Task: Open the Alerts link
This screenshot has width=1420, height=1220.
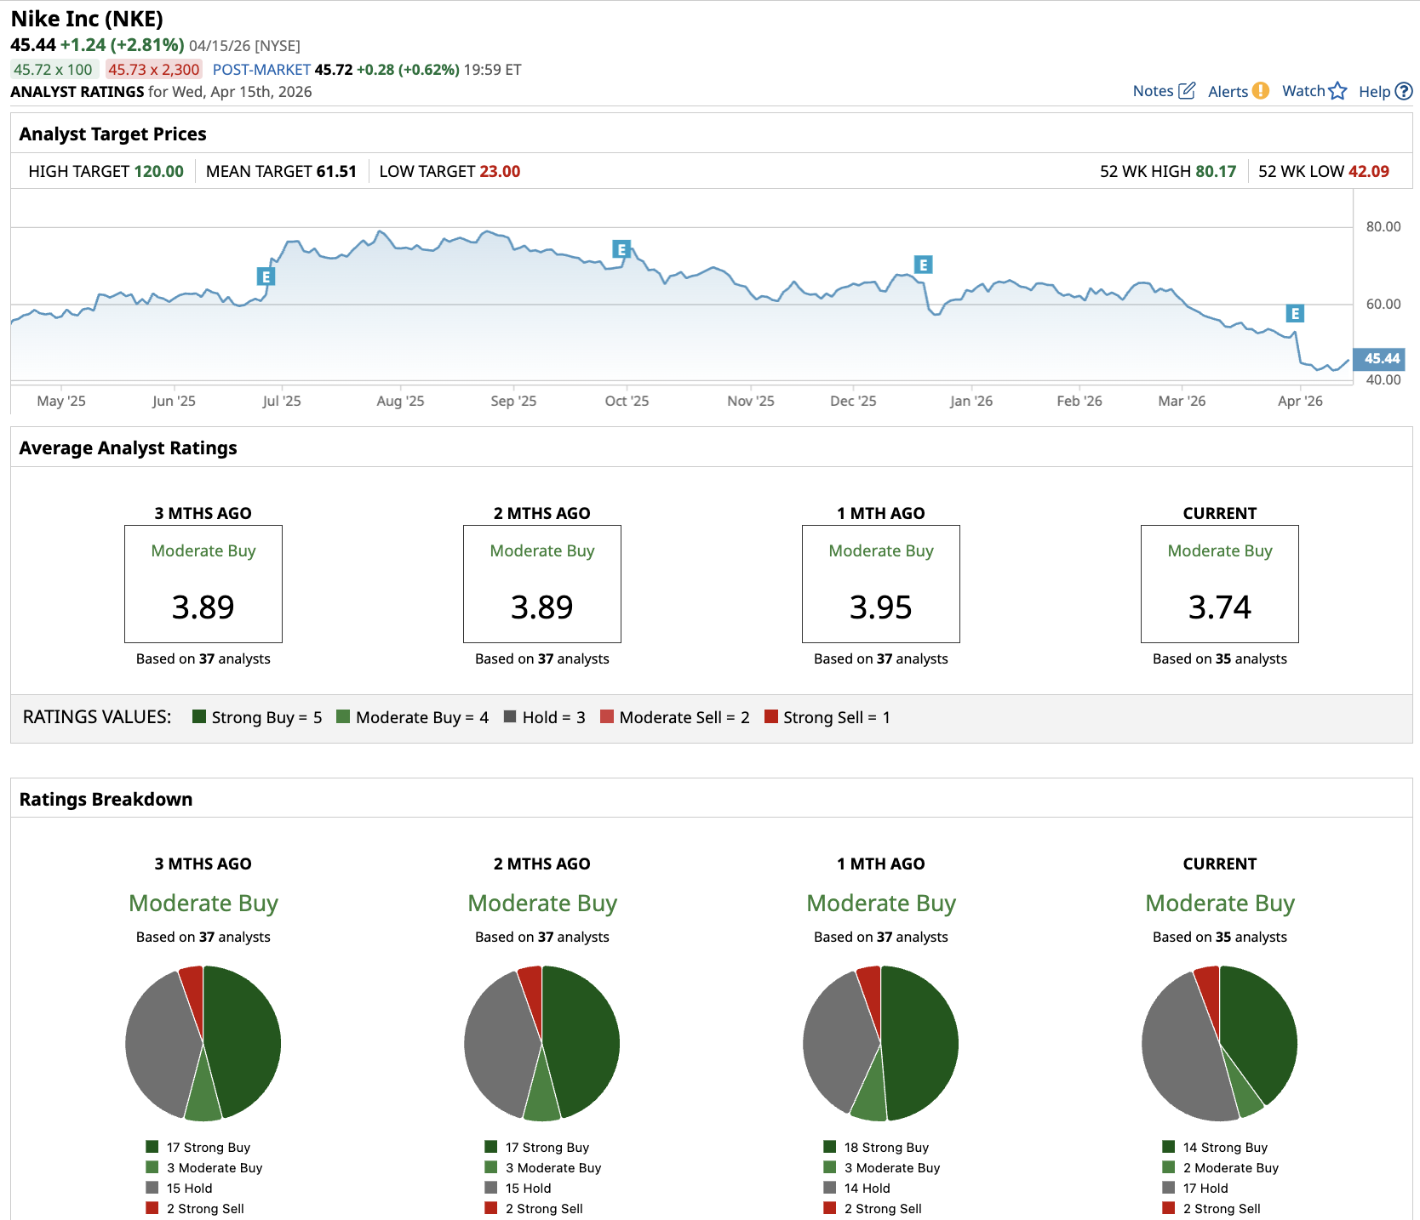Action: click(x=1228, y=91)
